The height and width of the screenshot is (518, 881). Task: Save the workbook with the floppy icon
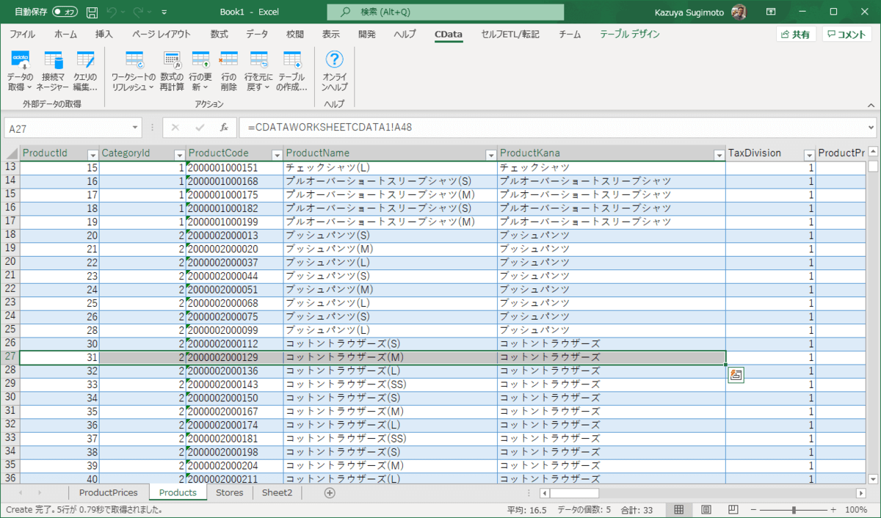(92, 12)
